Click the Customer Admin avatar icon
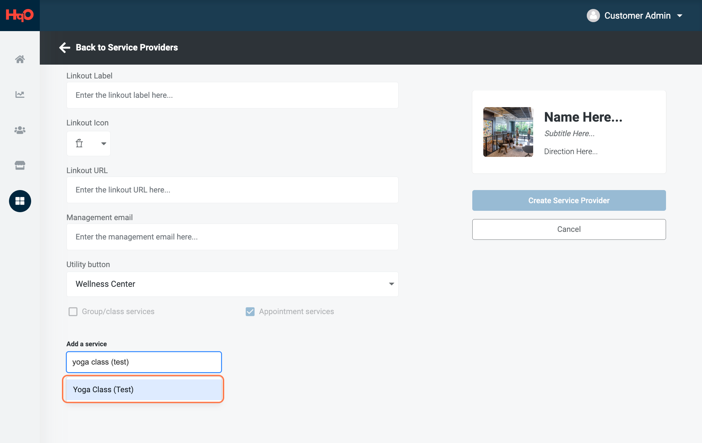 click(x=593, y=16)
